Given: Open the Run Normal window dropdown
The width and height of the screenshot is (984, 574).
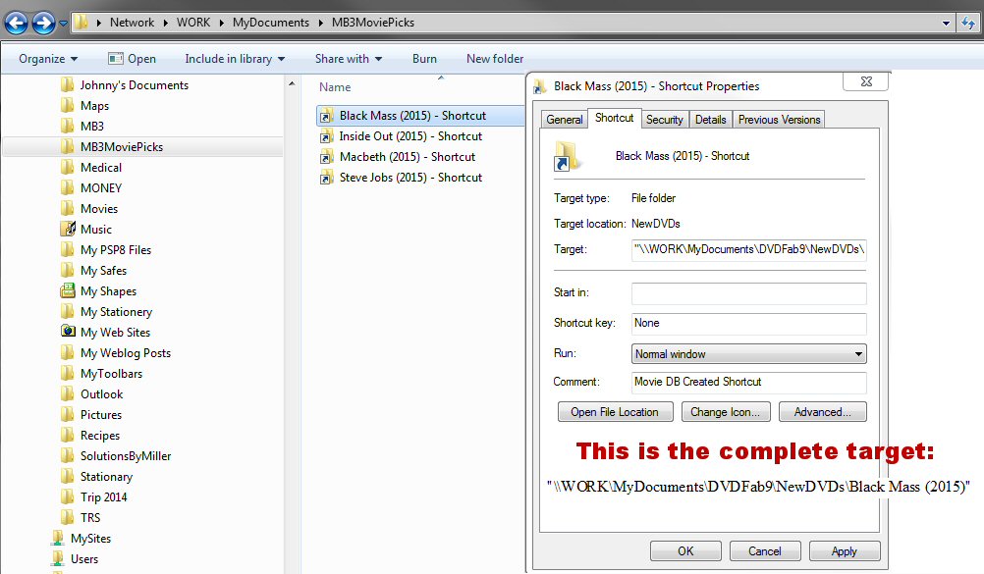Looking at the screenshot, I should [x=748, y=354].
